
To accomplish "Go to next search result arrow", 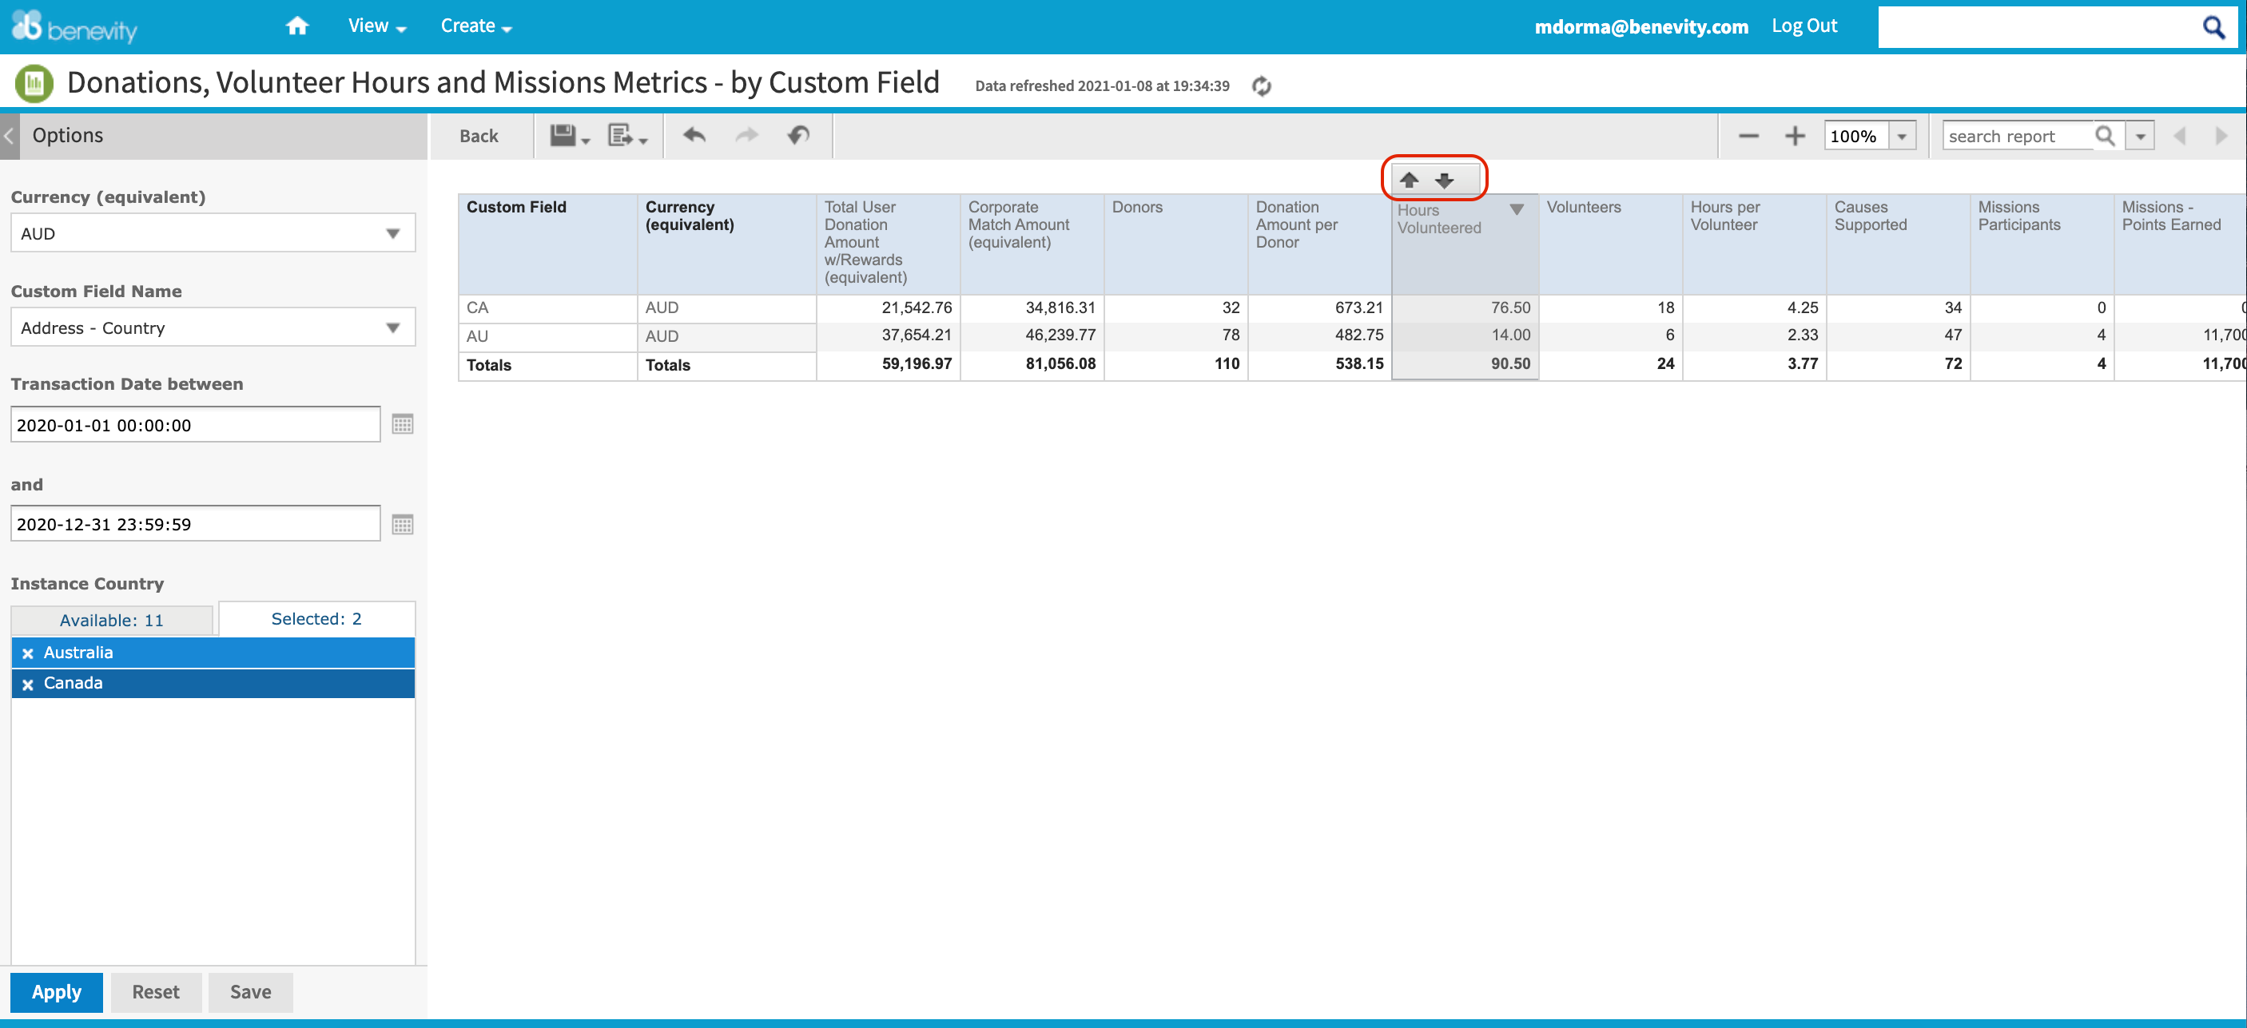I will click(2221, 136).
